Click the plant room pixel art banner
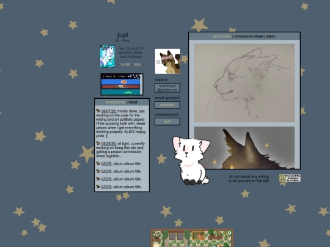 coord(192,238)
